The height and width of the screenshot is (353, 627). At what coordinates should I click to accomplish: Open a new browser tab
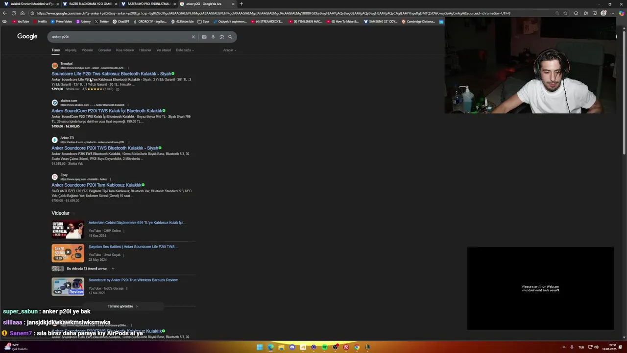click(241, 4)
